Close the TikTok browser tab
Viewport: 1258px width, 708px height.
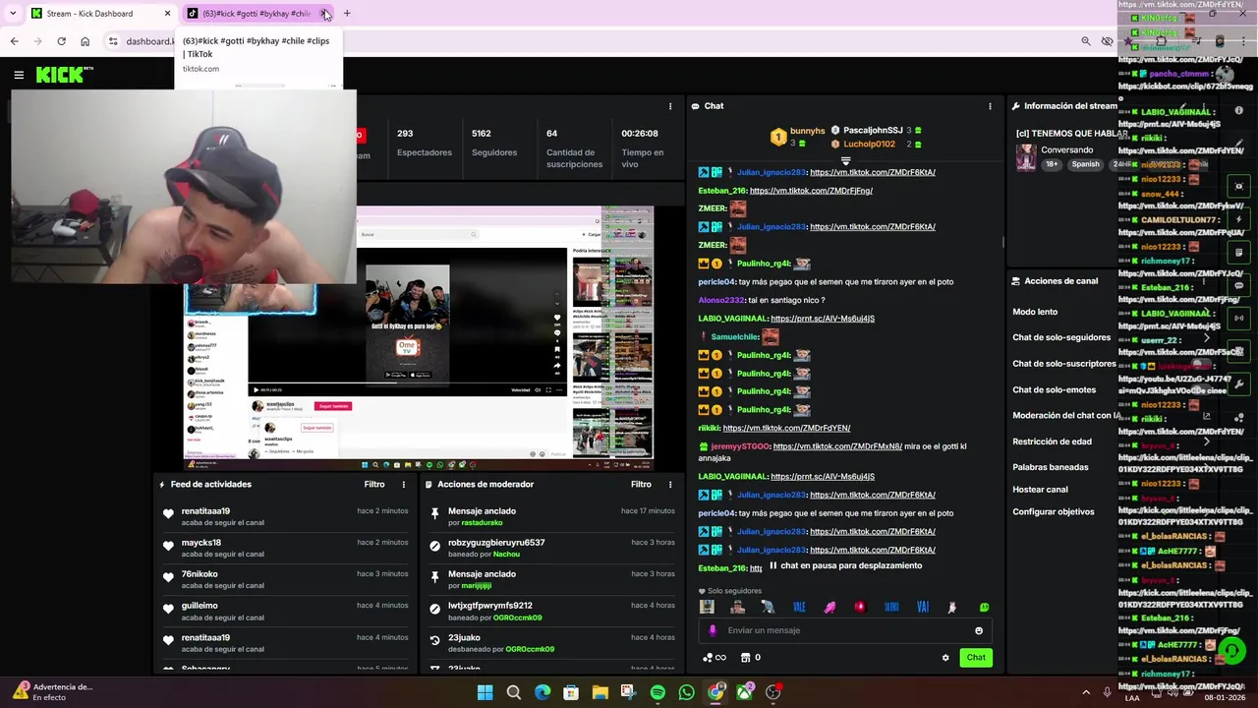(324, 14)
